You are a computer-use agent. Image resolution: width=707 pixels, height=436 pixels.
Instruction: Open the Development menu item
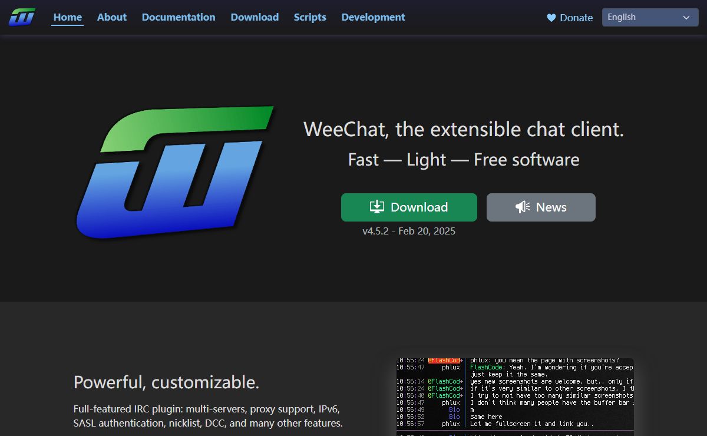tap(373, 17)
